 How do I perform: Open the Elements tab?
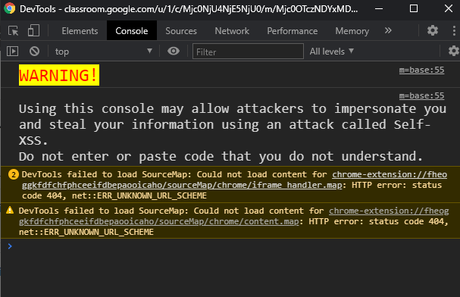pos(80,31)
